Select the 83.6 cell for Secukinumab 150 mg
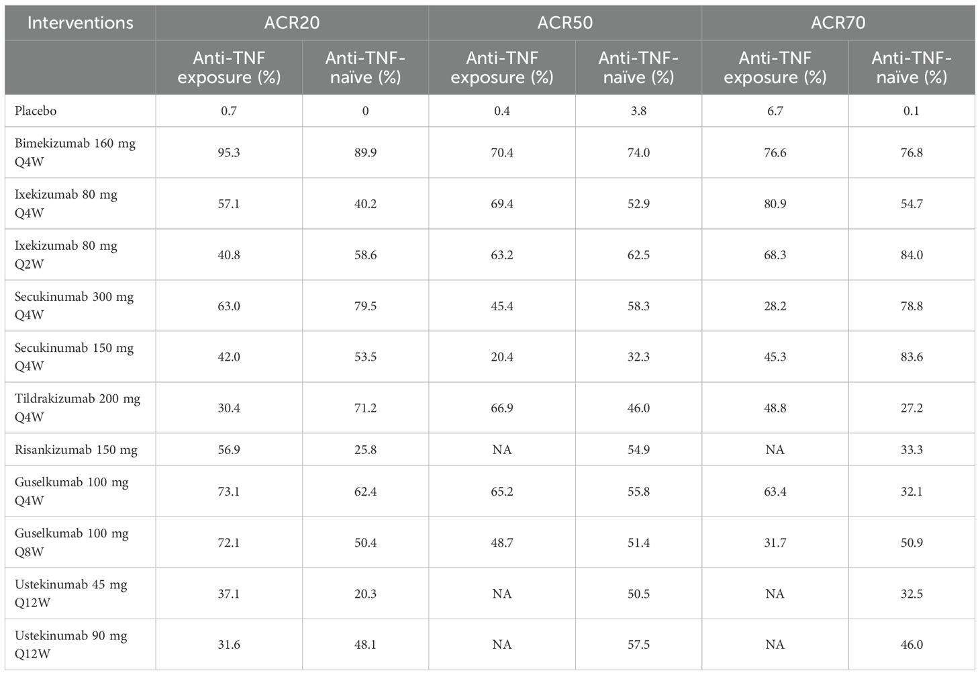980x675 pixels. point(911,357)
